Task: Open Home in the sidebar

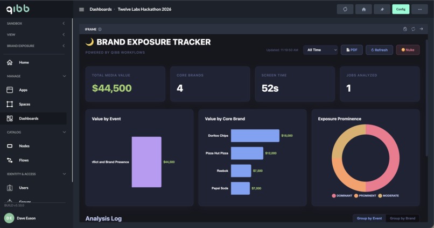Action: click(33, 62)
